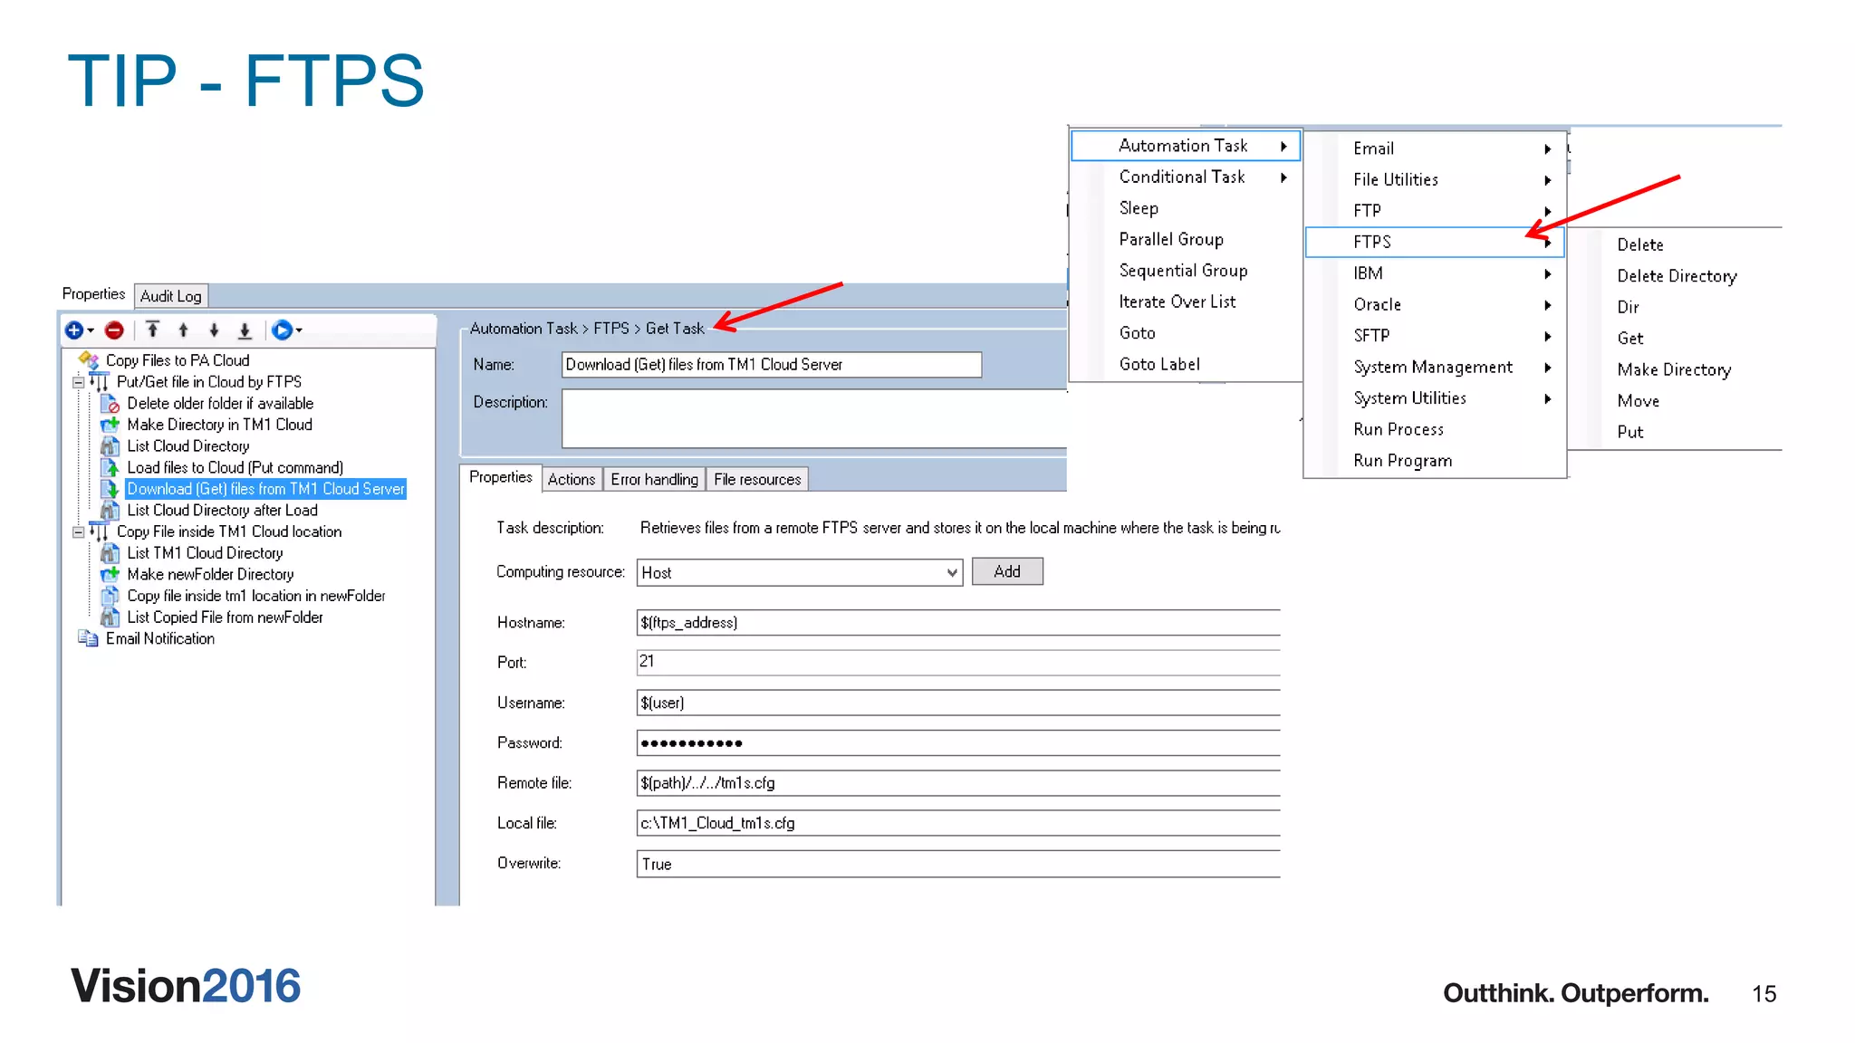Open the Audit Log tab
Viewport: 1855px width, 1043px height.
(170, 296)
